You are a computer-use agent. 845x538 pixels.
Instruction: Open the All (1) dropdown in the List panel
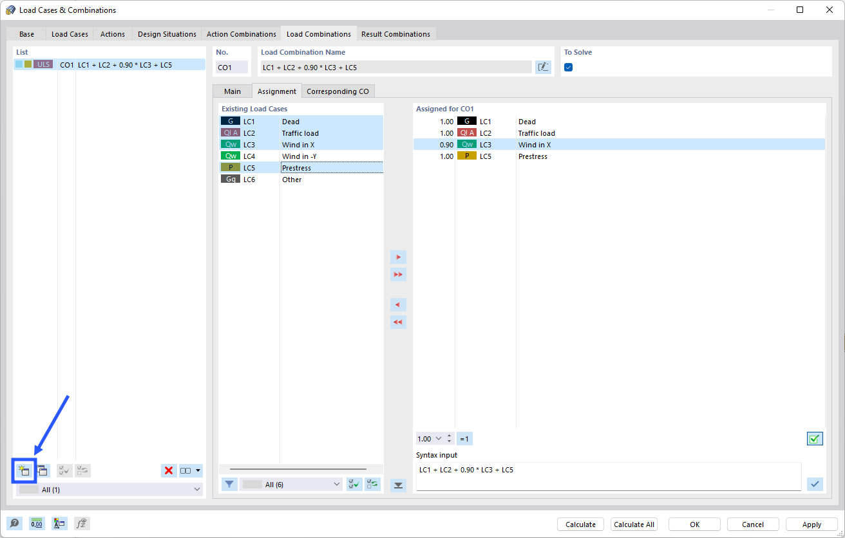[196, 489]
